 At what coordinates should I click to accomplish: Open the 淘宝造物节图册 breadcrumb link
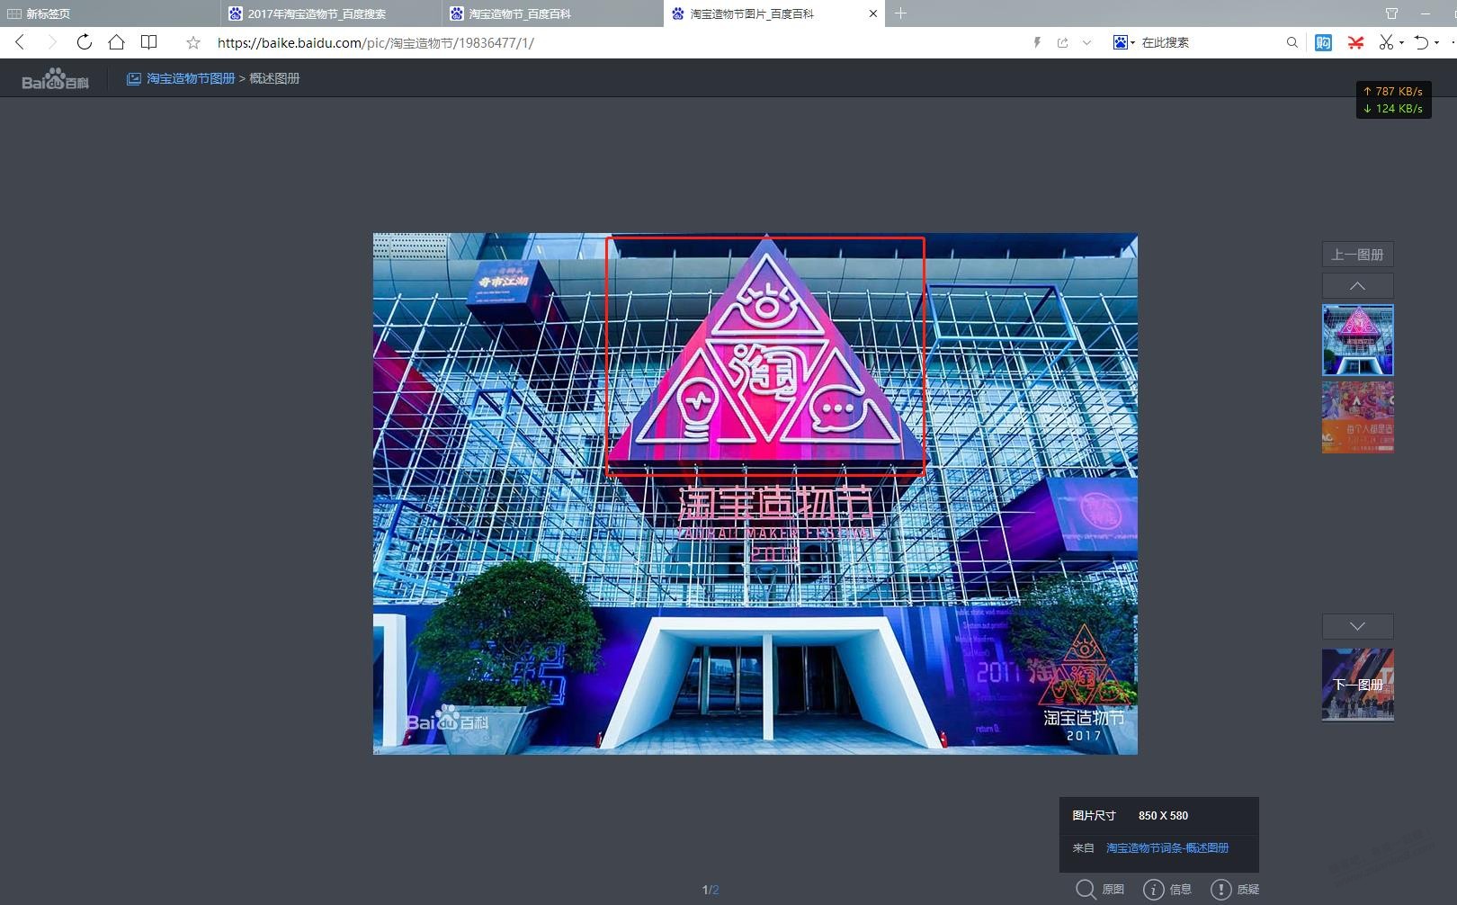coord(191,78)
